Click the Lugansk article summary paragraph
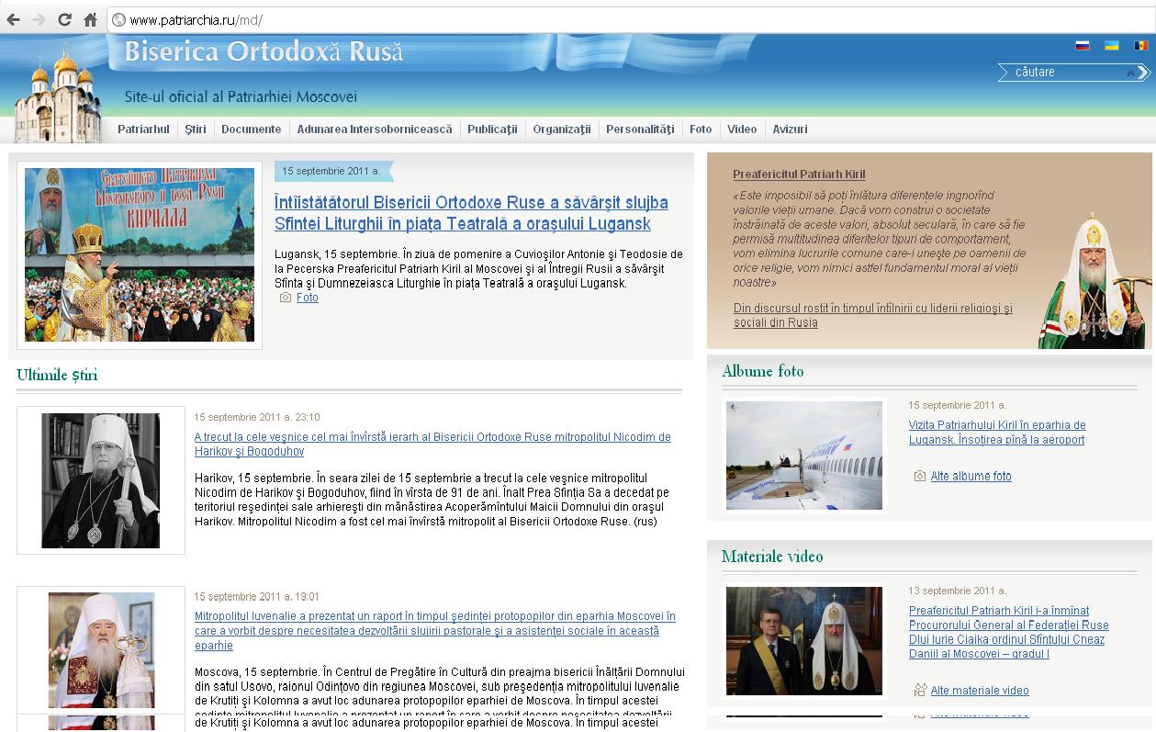 (x=478, y=268)
